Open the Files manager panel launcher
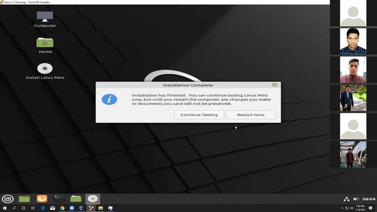This screenshot has width=377, height=212. [x=76, y=199]
